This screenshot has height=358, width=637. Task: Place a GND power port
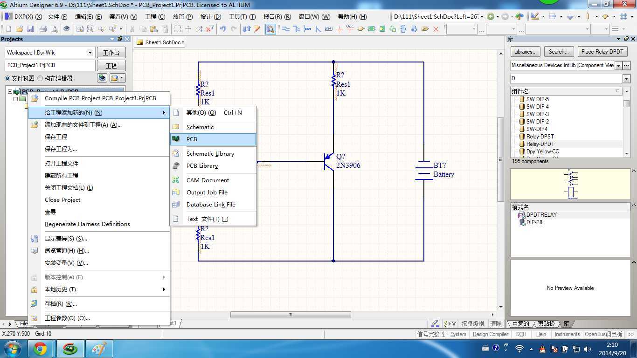click(x=339, y=29)
